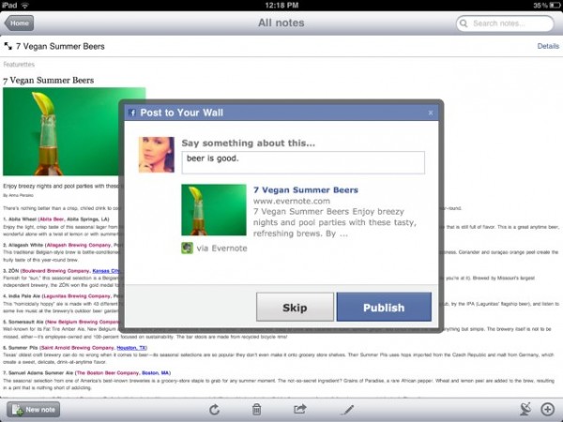This screenshot has height=422, width=563.
Task: Open the Saint Arnold Brewing Company link
Action: (x=78, y=348)
